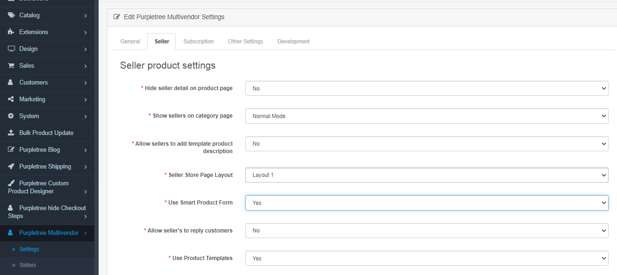Image resolution: width=617 pixels, height=275 pixels.
Task: Click the Hide seller detail on product page label
Action: click(x=188, y=88)
